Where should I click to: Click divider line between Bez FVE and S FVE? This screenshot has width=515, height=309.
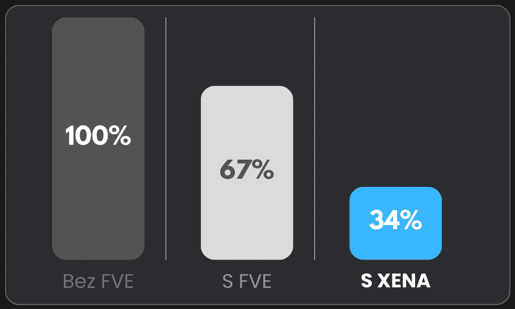pyautogui.click(x=166, y=139)
